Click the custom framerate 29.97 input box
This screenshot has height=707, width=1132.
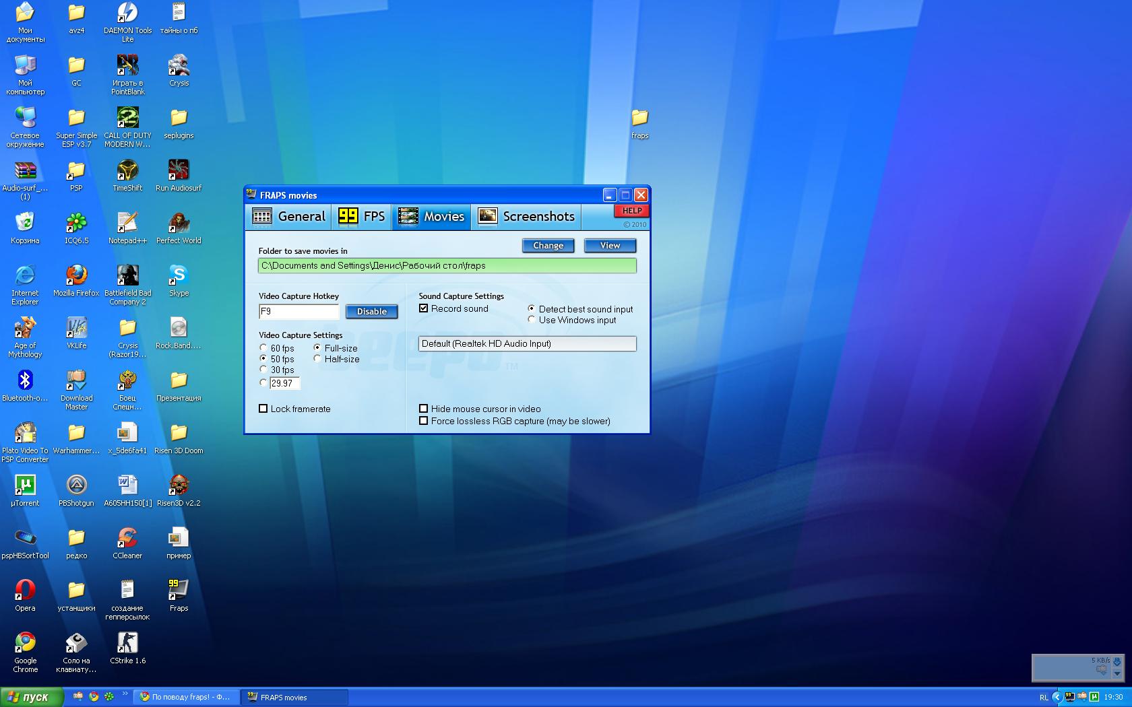click(285, 383)
